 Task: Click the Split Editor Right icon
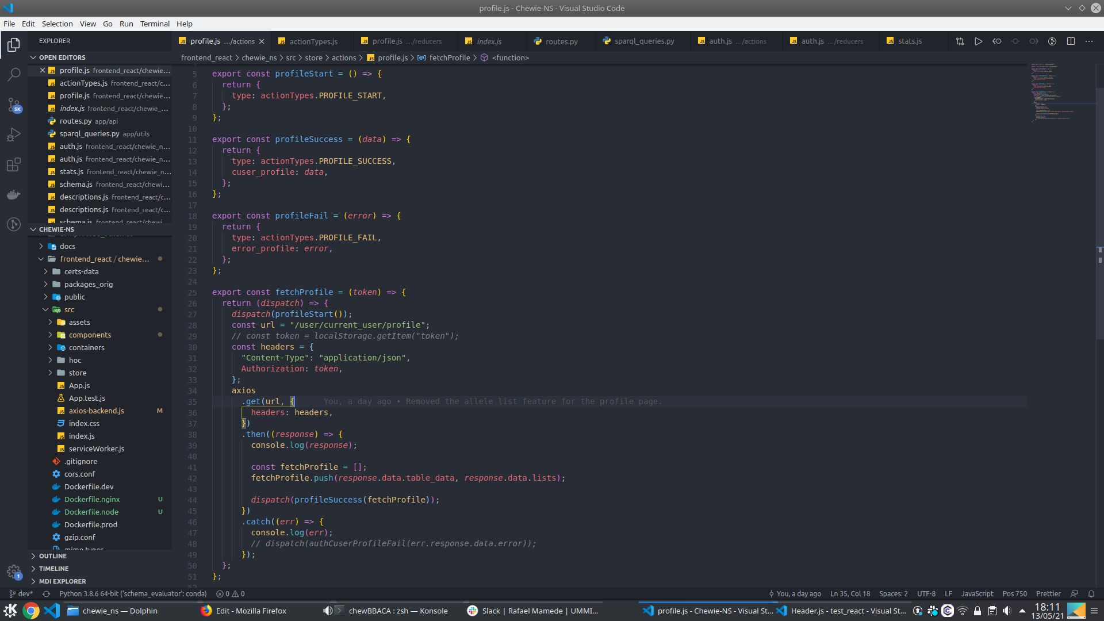point(1071,41)
